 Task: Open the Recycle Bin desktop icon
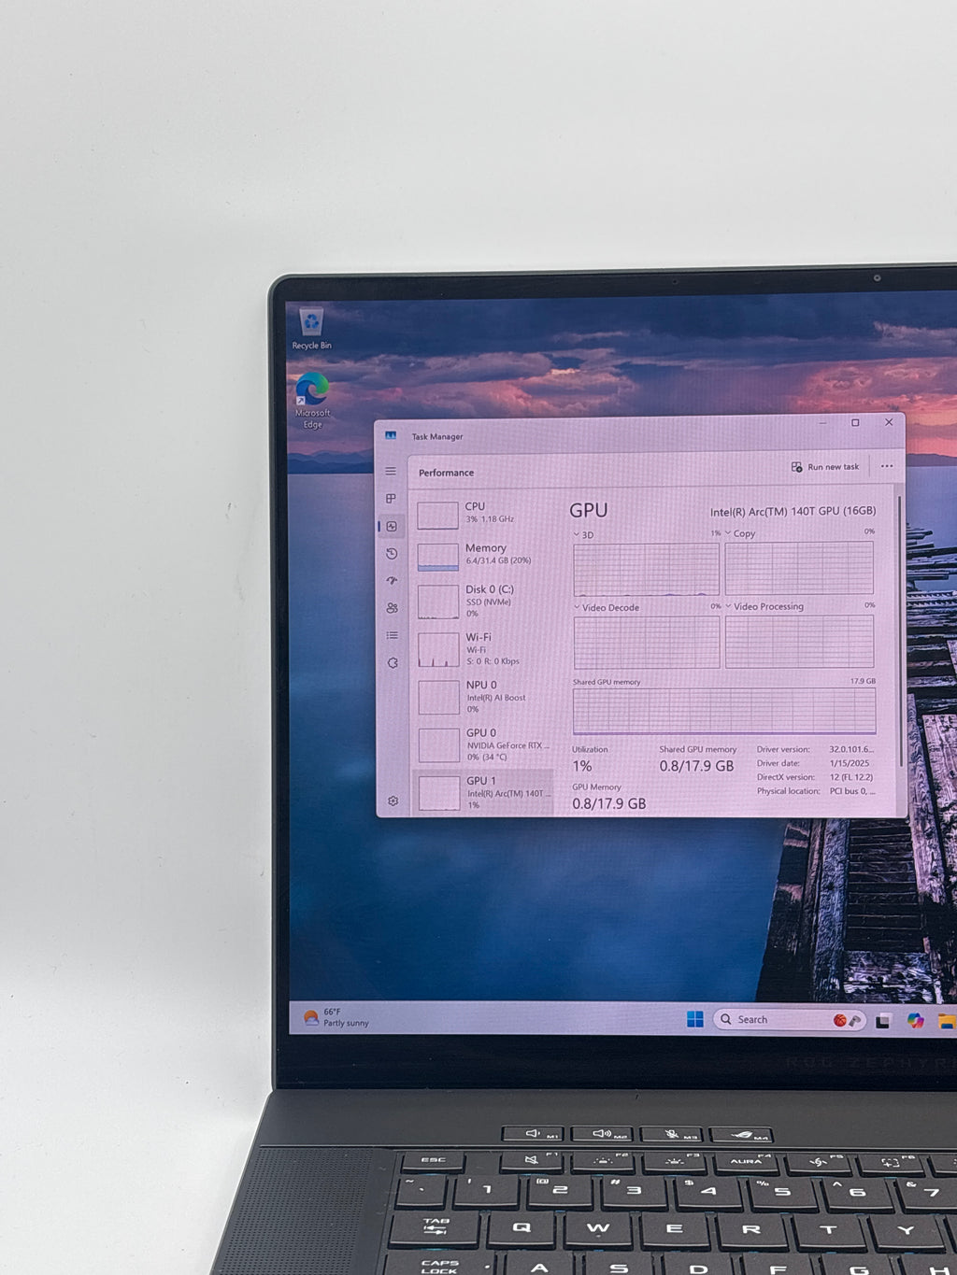tap(311, 328)
